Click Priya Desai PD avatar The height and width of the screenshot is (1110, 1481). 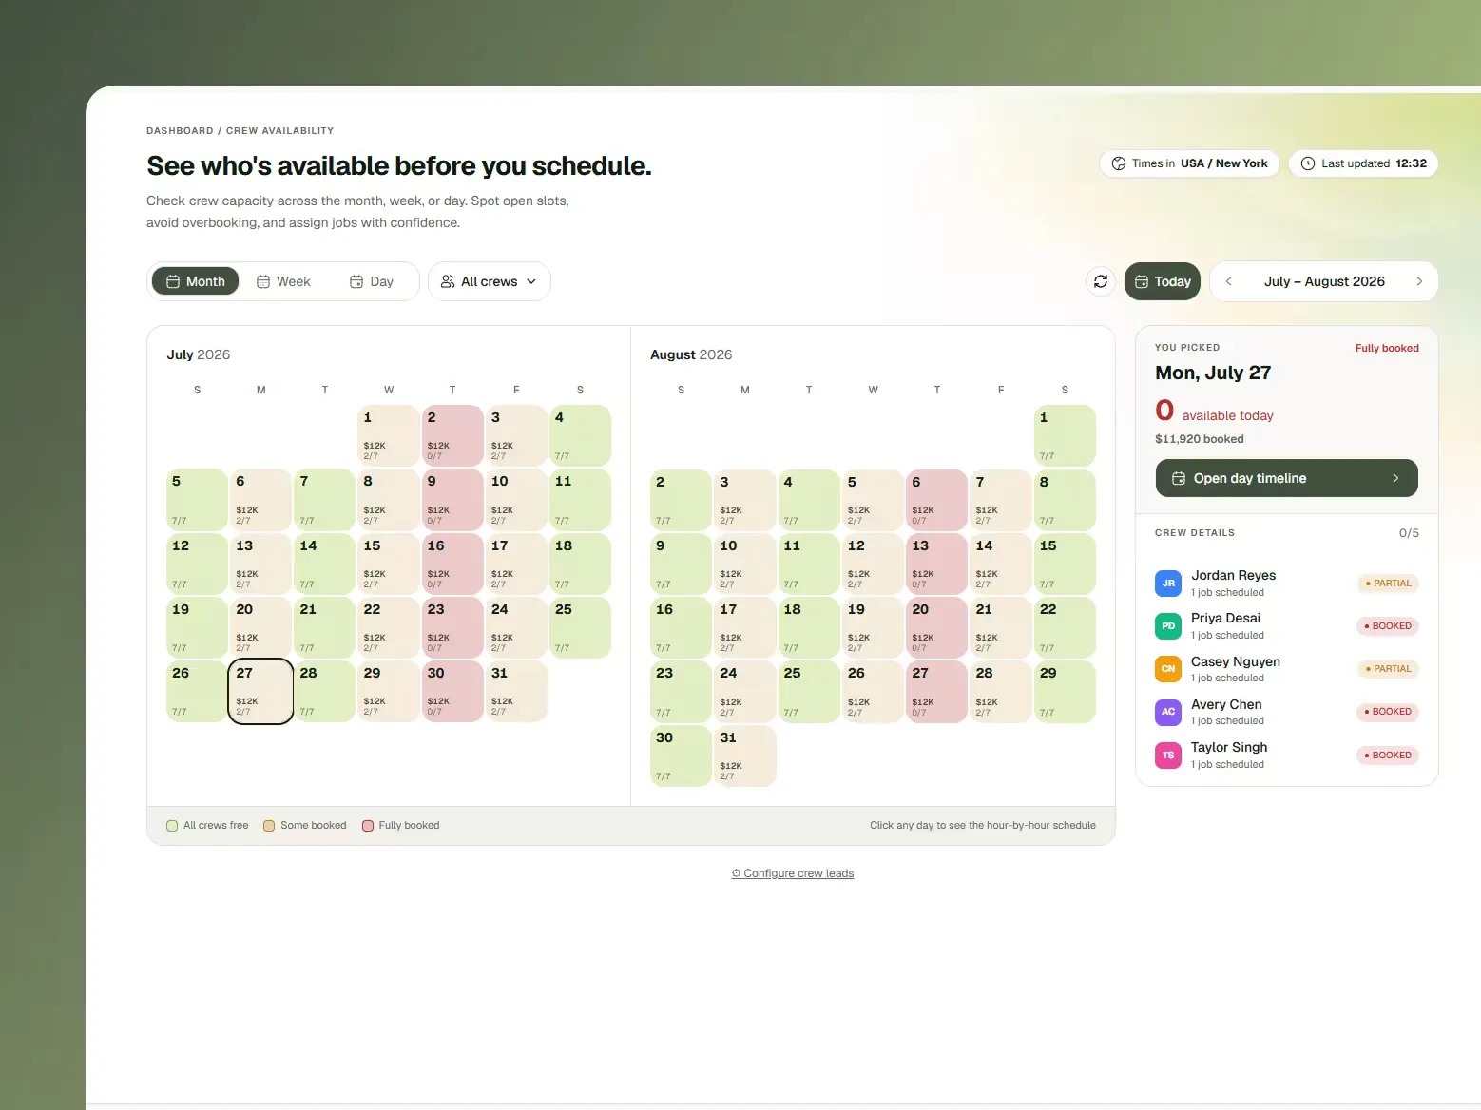[x=1168, y=626]
